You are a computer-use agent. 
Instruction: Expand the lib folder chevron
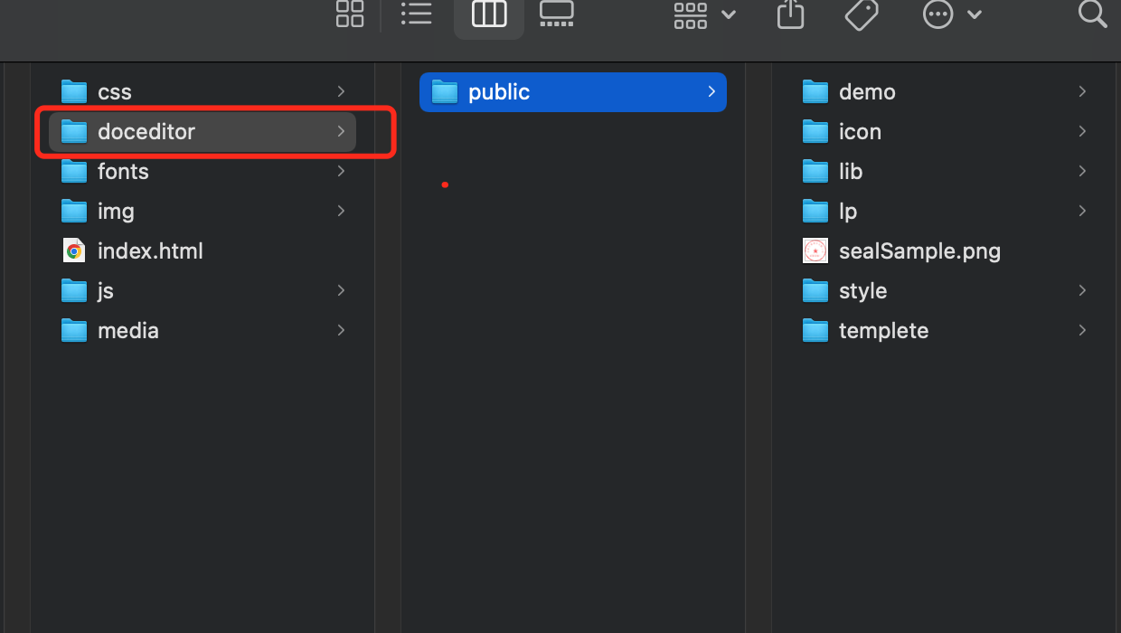pyautogui.click(x=1082, y=171)
